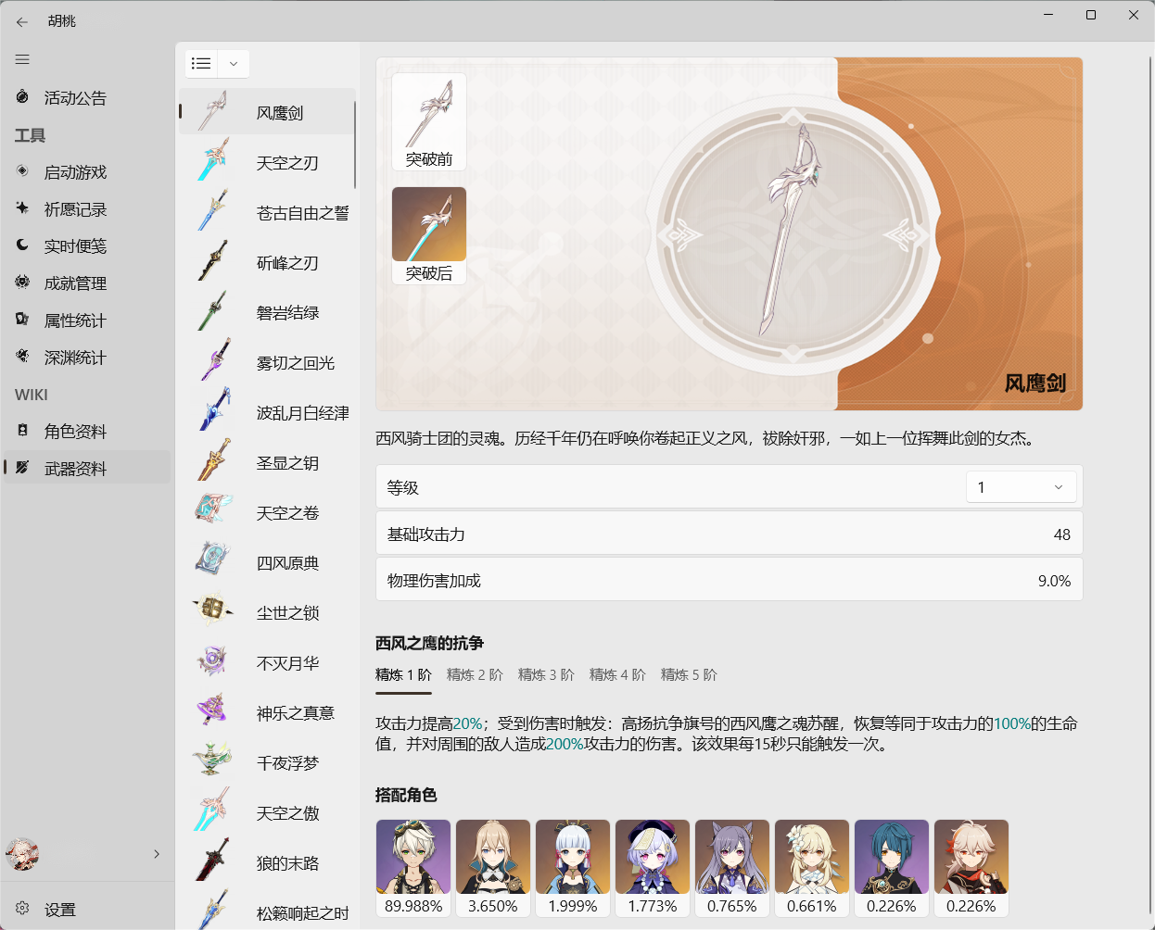Select 天空之刃 weapon

266,163
